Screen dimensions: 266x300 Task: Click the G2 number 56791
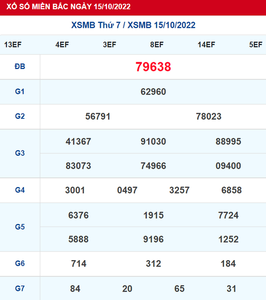(98, 116)
